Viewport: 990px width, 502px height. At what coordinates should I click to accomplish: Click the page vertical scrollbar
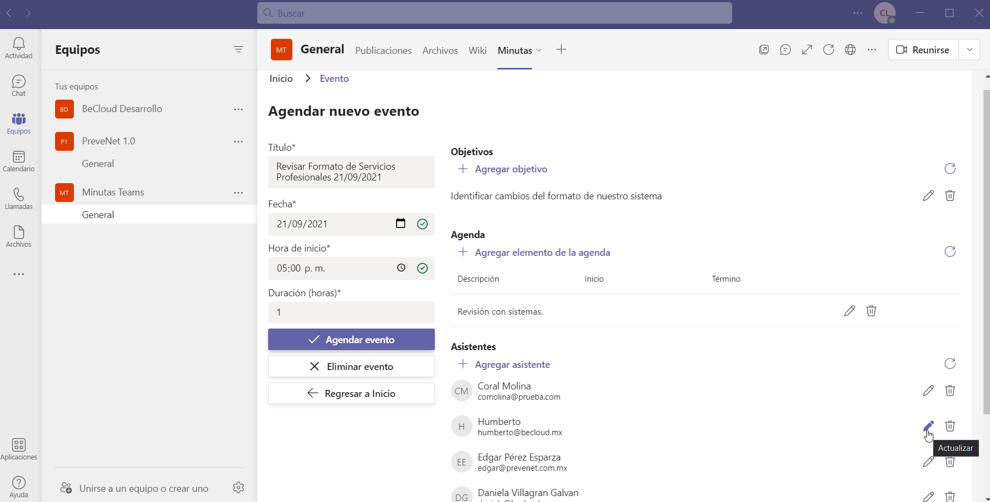pyautogui.click(x=986, y=252)
